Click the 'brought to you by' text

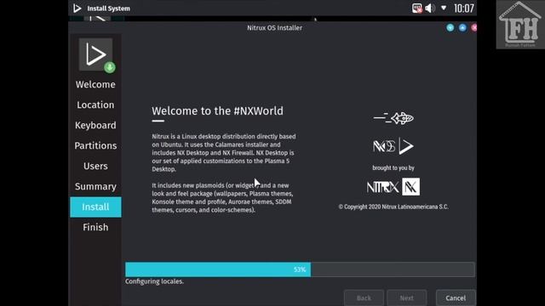[x=393, y=168]
